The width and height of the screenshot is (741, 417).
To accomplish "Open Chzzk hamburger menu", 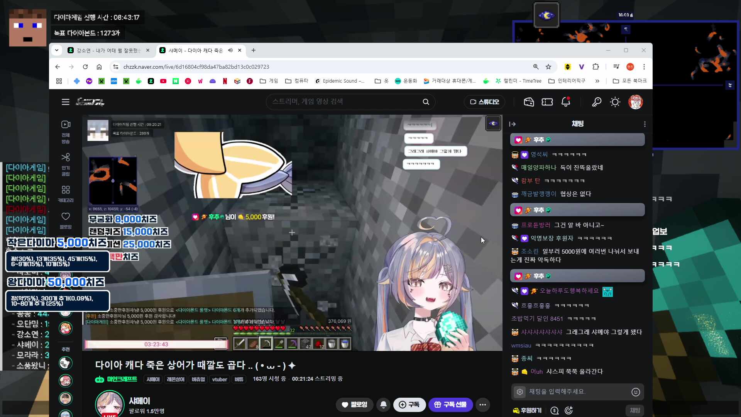I will click(x=66, y=102).
